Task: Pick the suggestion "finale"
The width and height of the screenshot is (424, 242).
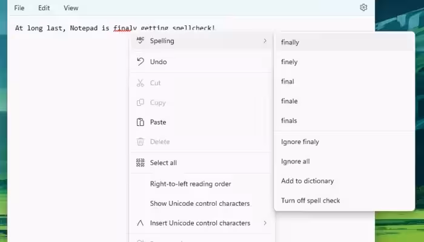Action: 345,101
